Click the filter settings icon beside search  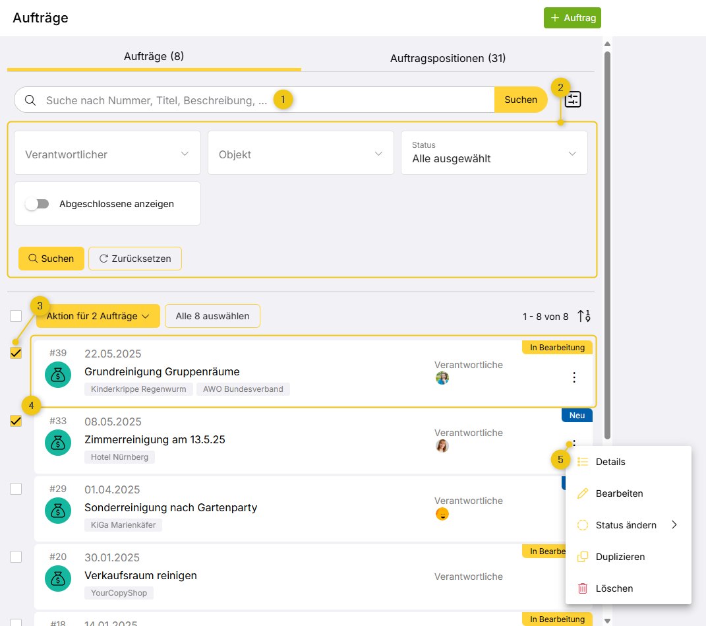click(x=573, y=100)
